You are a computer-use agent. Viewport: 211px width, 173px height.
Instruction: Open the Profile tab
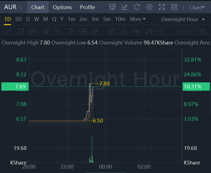point(87,7)
